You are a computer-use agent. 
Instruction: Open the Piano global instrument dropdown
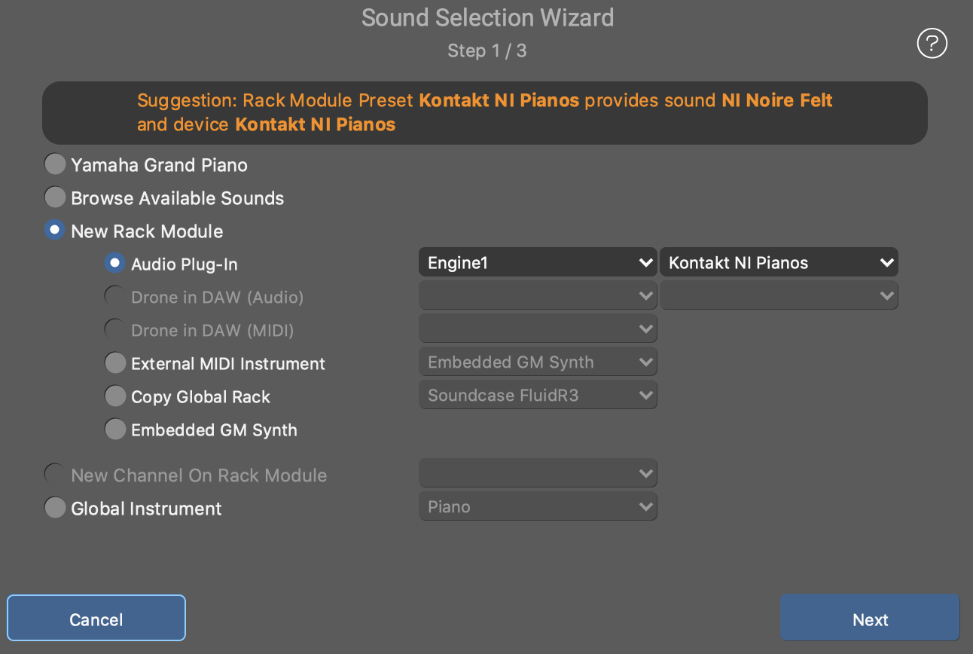click(538, 507)
